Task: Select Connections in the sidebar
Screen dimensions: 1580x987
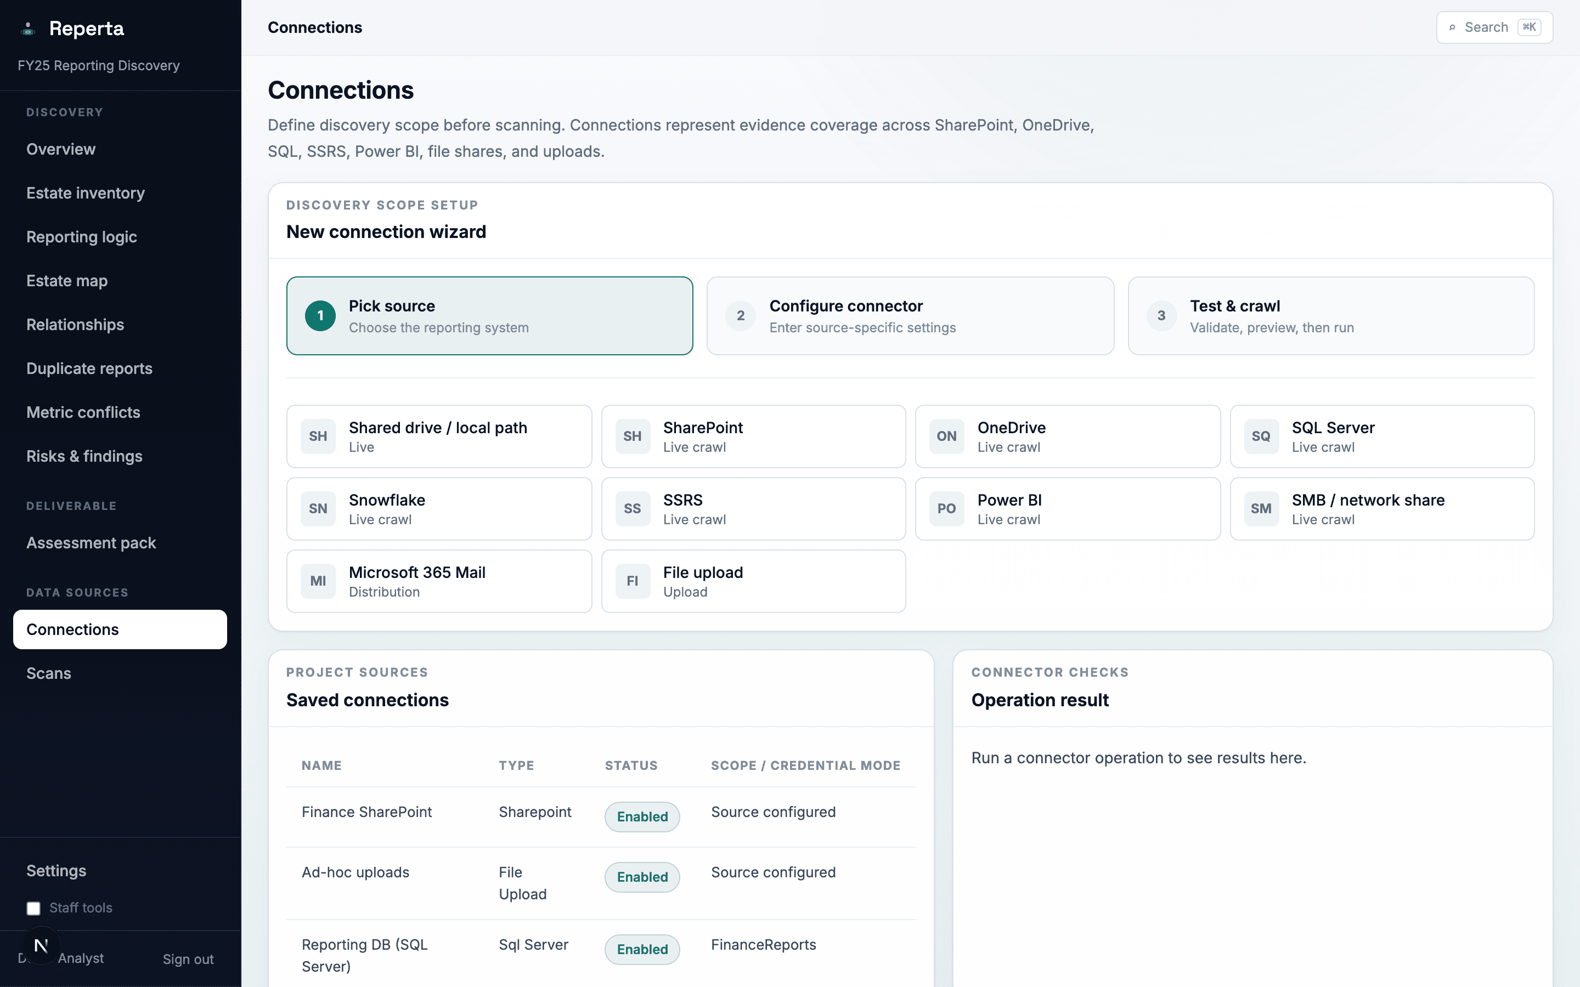Action: point(120,629)
